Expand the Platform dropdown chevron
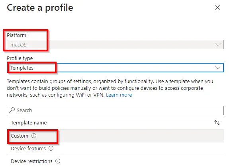 pyautogui.click(x=217, y=45)
